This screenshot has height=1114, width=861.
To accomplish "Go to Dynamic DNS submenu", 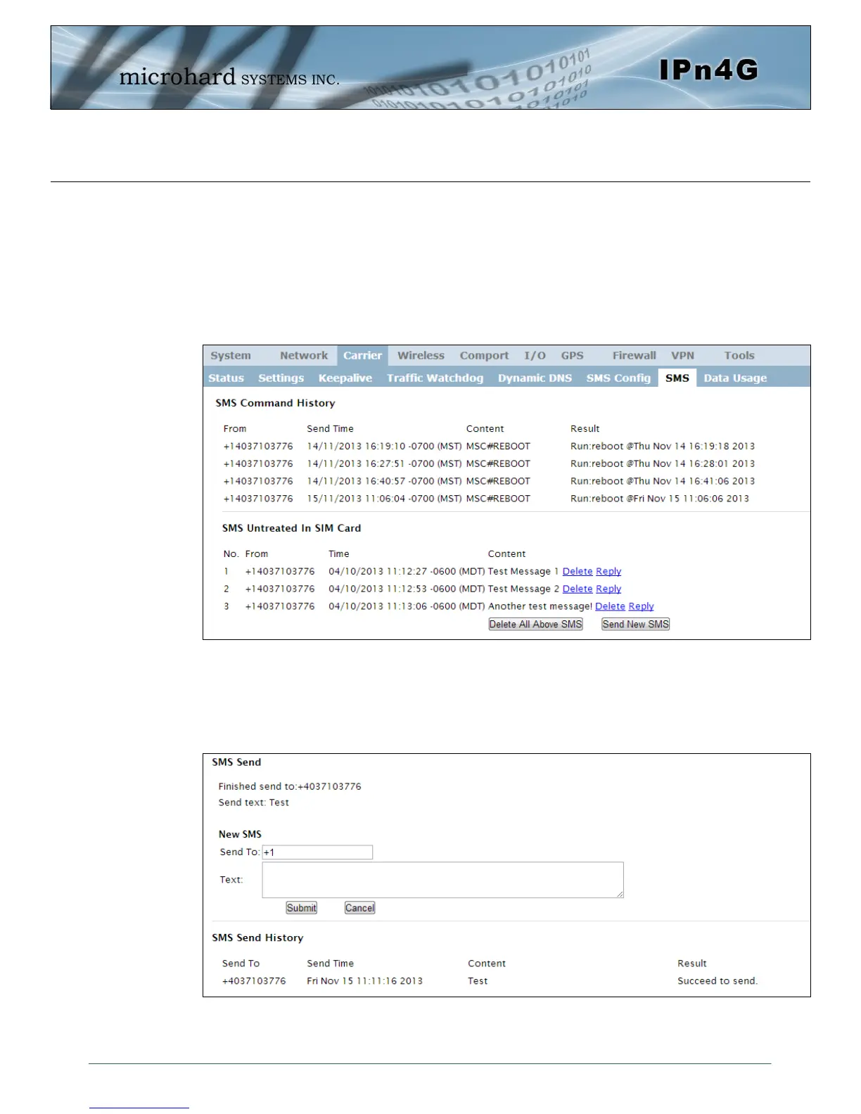I will [x=535, y=378].
